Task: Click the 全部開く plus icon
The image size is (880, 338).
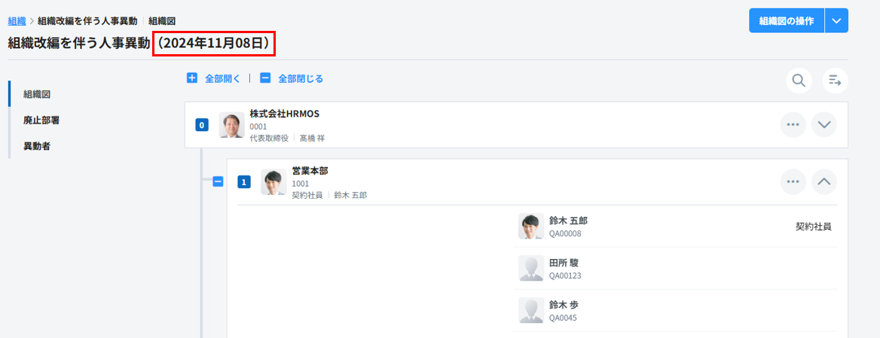Action: click(192, 78)
